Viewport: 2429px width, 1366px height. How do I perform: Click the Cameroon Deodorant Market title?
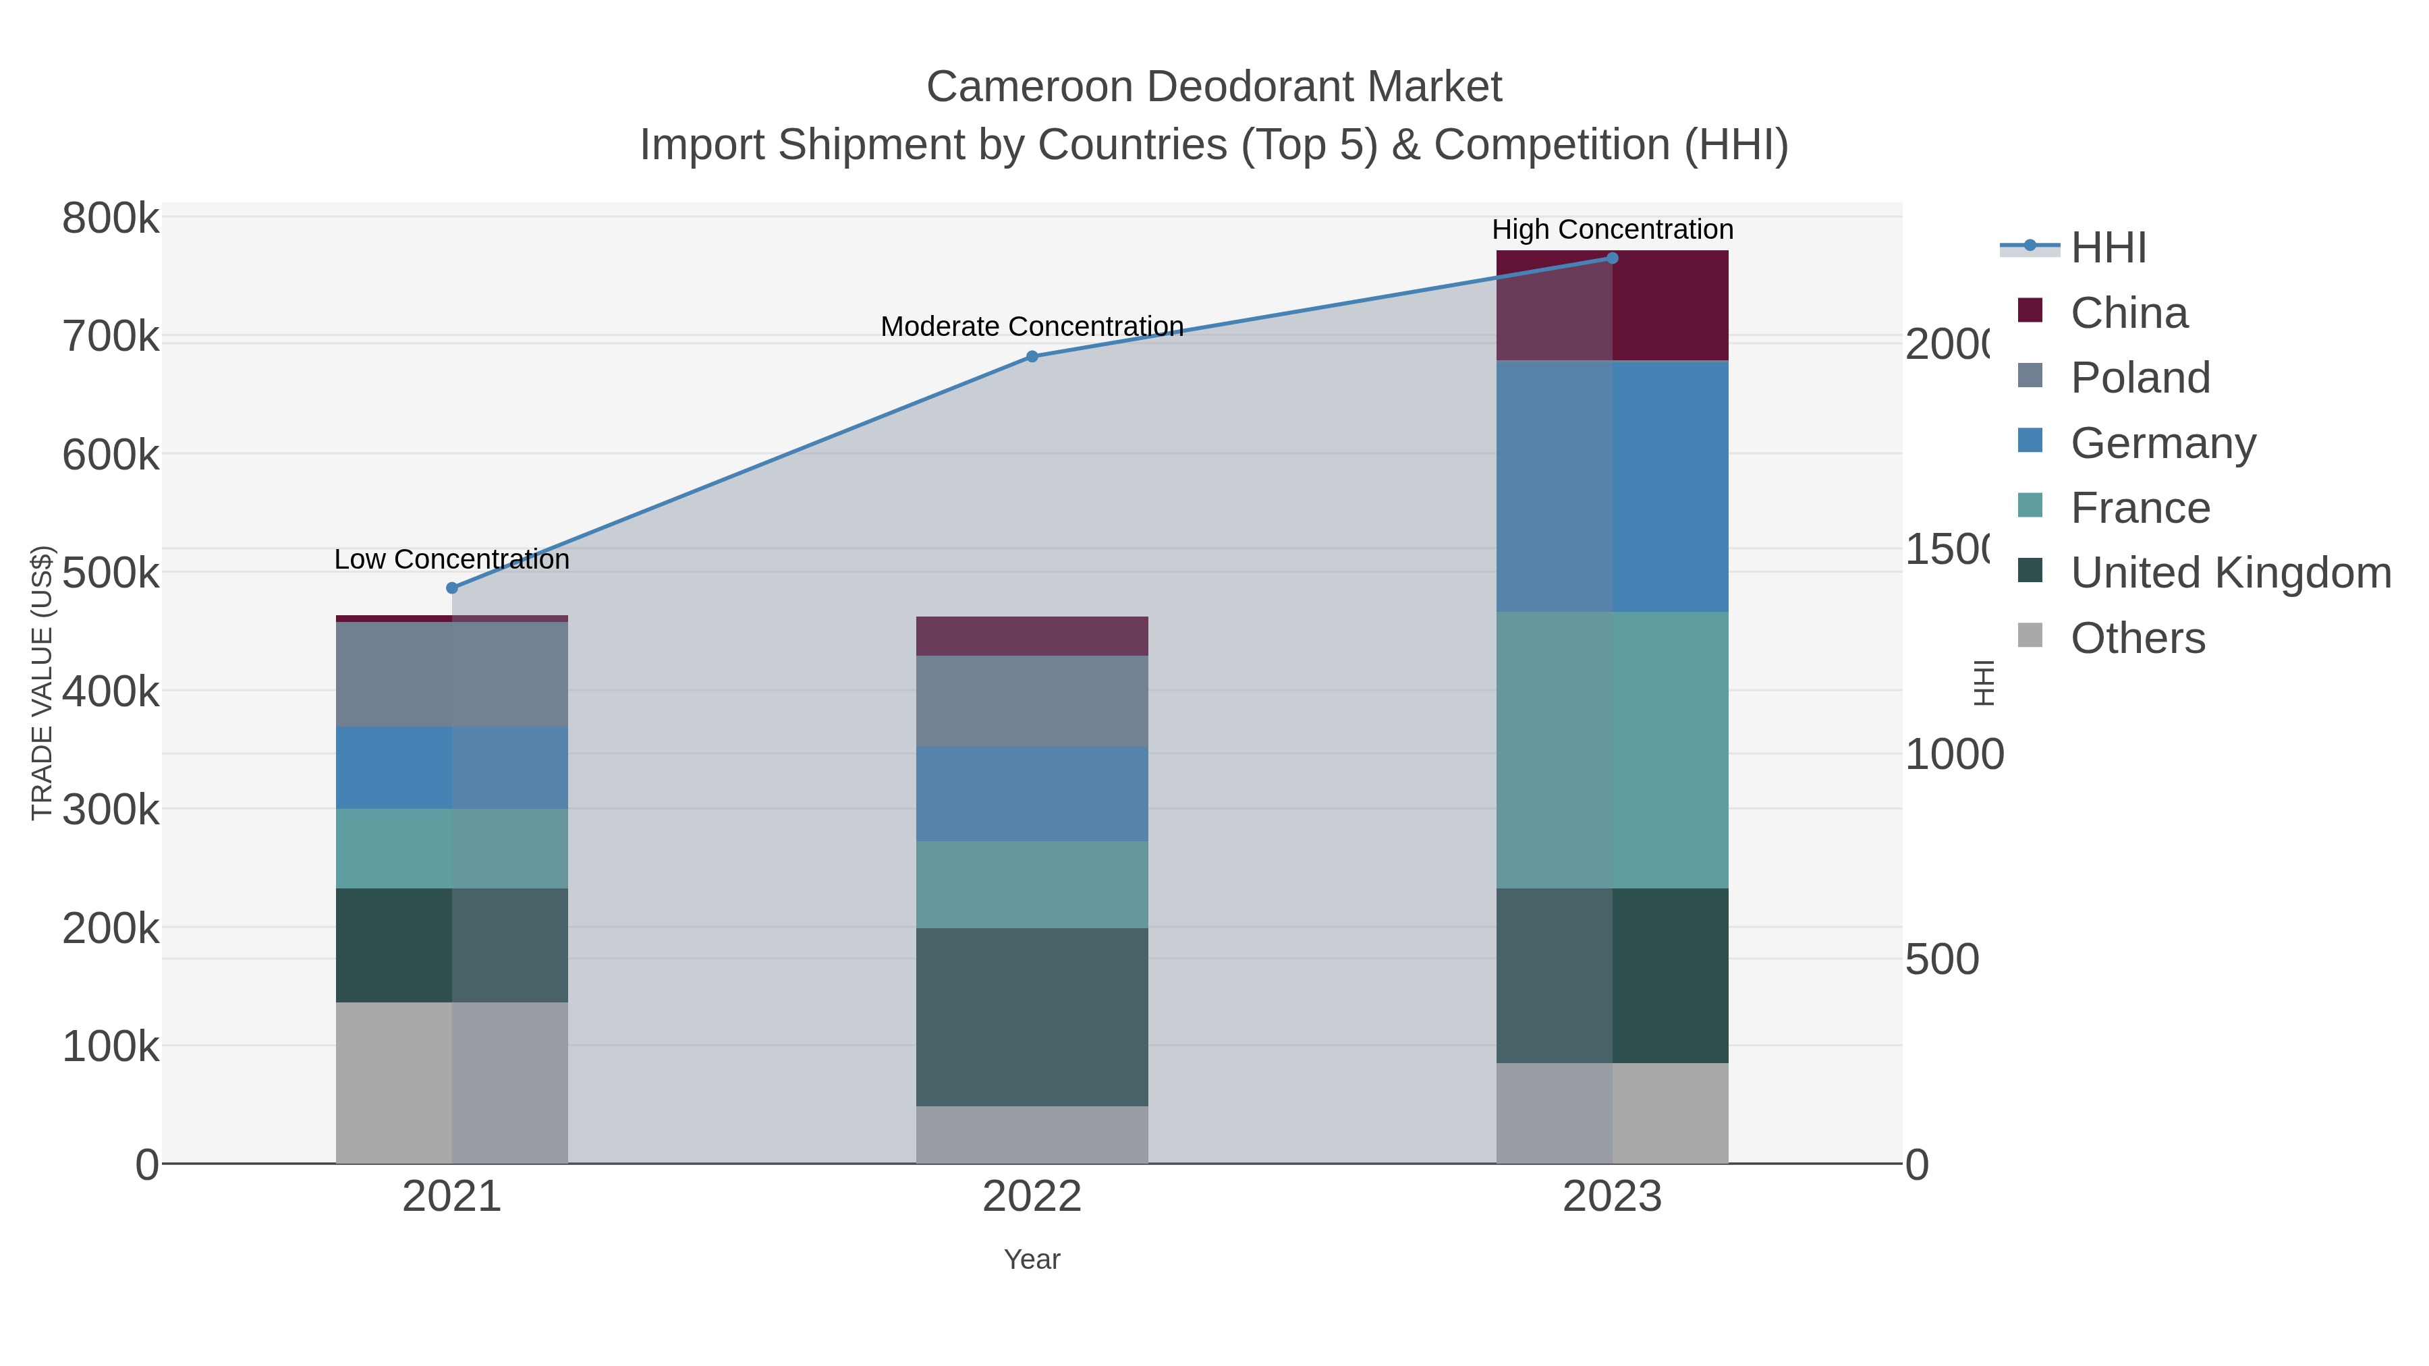coord(1214,87)
